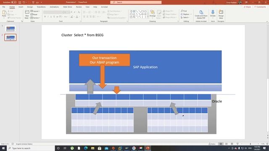269x151 pixels.
Task: Click the Windows Start button
Action: point(3,148)
